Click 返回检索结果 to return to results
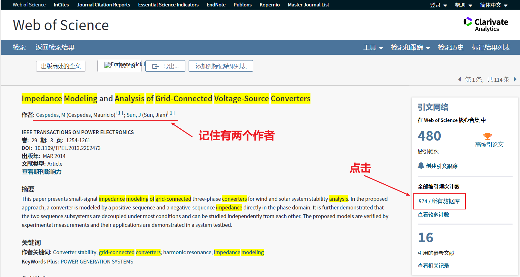This screenshot has width=520, height=277. point(55,47)
